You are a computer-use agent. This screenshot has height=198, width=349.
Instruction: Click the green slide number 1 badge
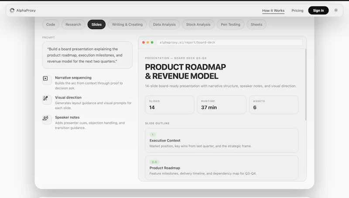pyautogui.click(x=152, y=135)
